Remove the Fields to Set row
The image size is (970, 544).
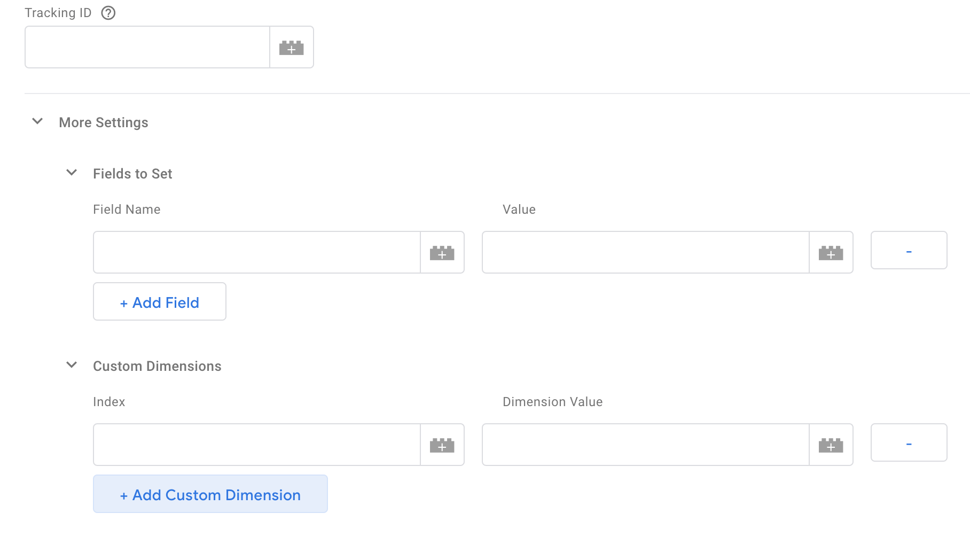click(909, 251)
